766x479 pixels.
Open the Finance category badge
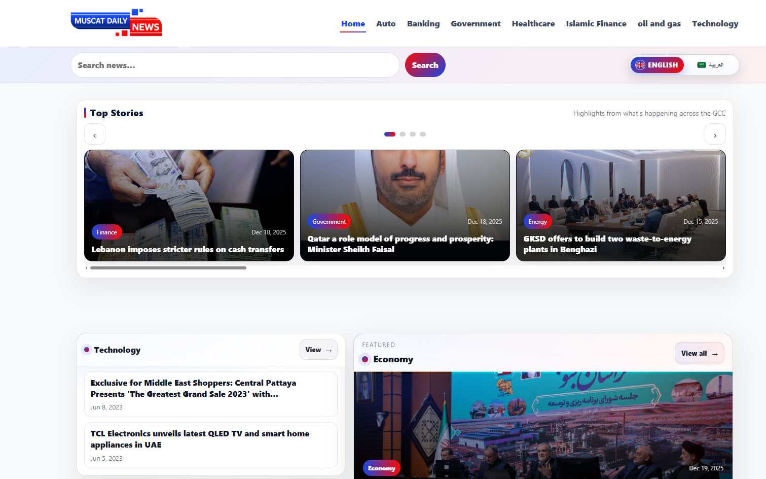(x=106, y=232)
